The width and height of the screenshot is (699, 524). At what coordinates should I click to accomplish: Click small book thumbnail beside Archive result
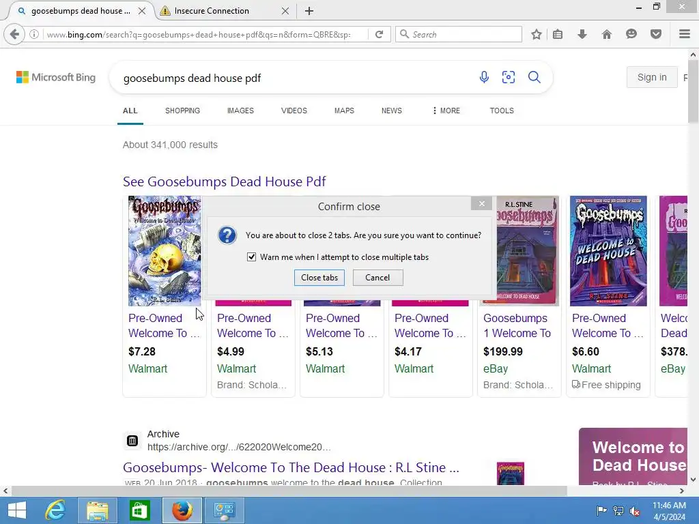511,474
